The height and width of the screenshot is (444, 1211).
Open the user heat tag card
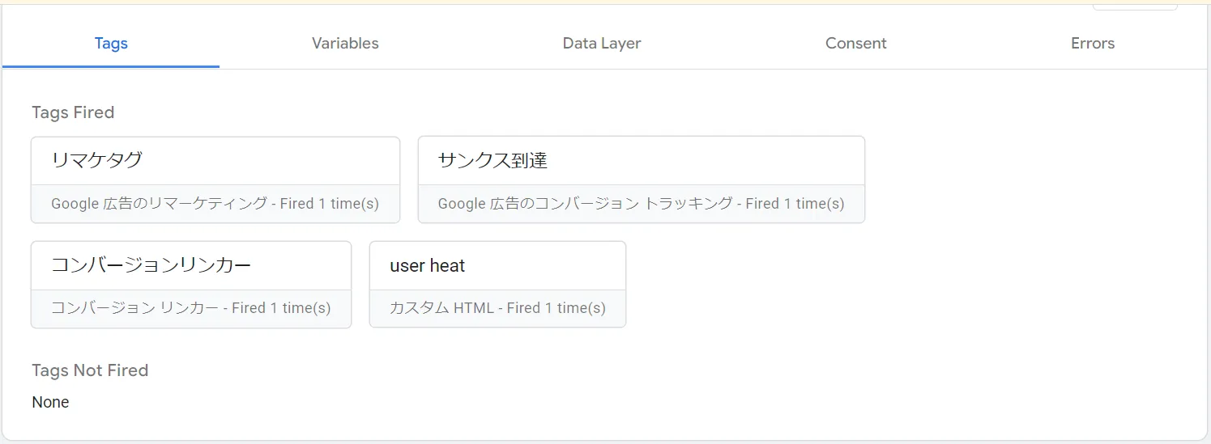click(497, 285)
